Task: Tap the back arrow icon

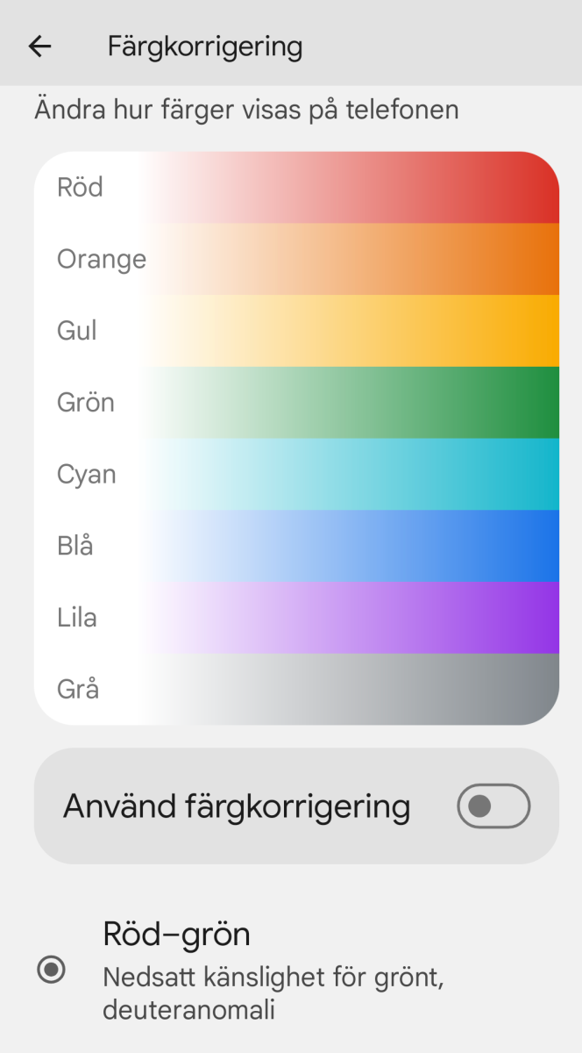Action: [40, 47]
